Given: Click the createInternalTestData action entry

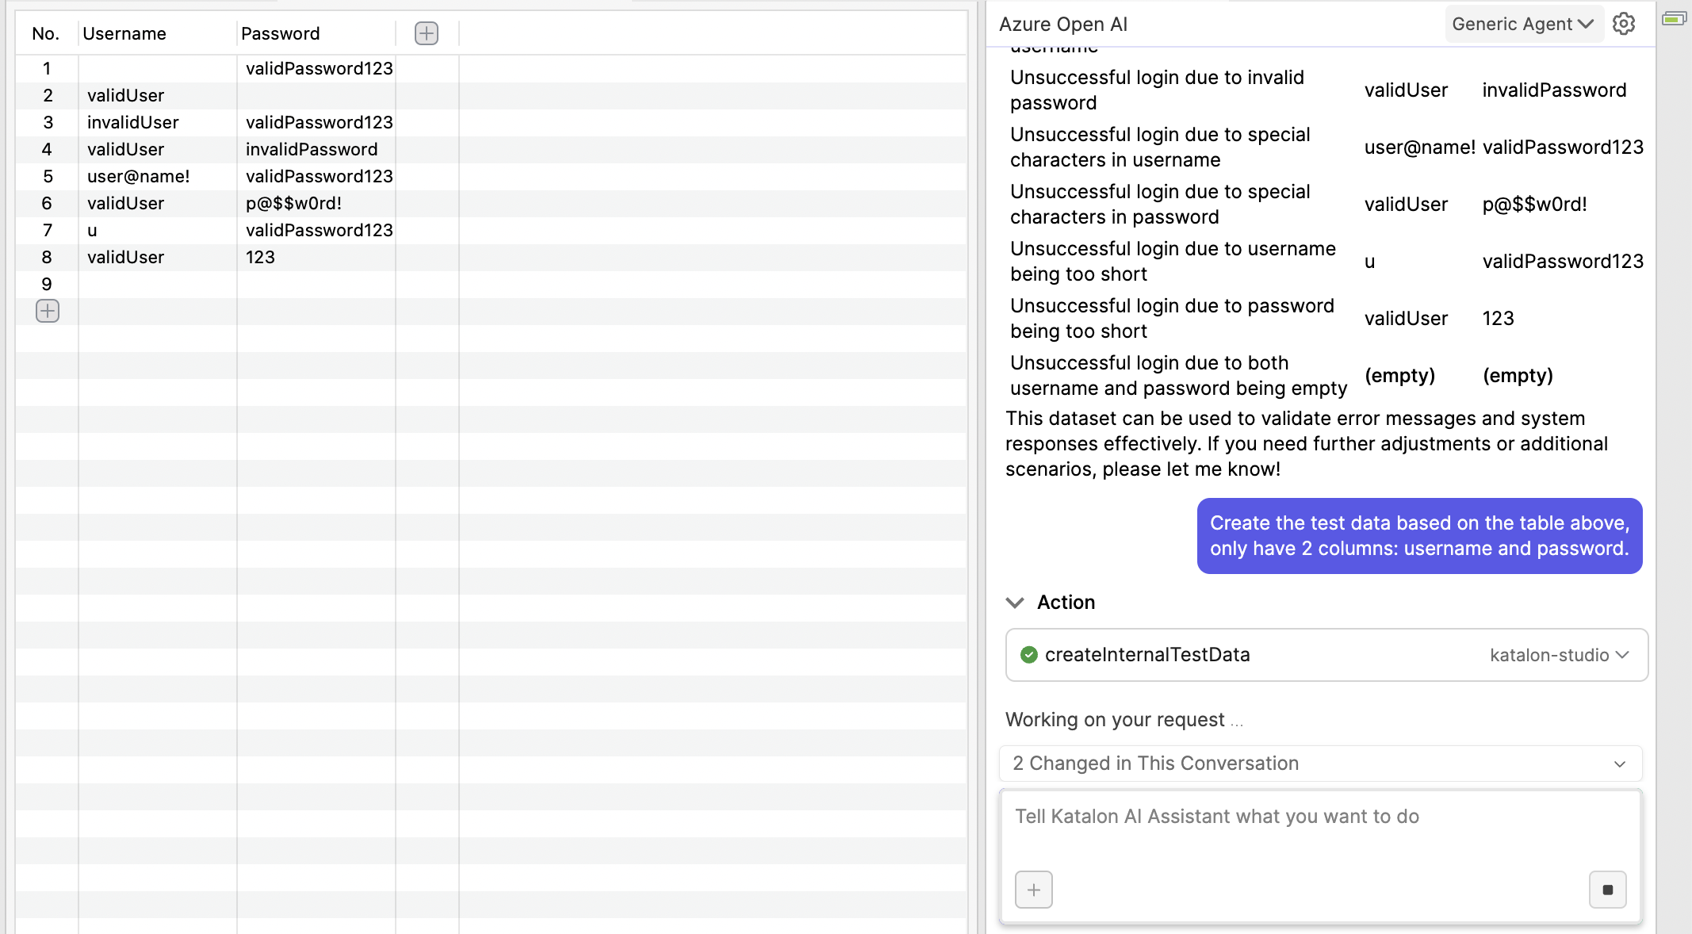Looking at the screenshot, I should point(1147,654).
